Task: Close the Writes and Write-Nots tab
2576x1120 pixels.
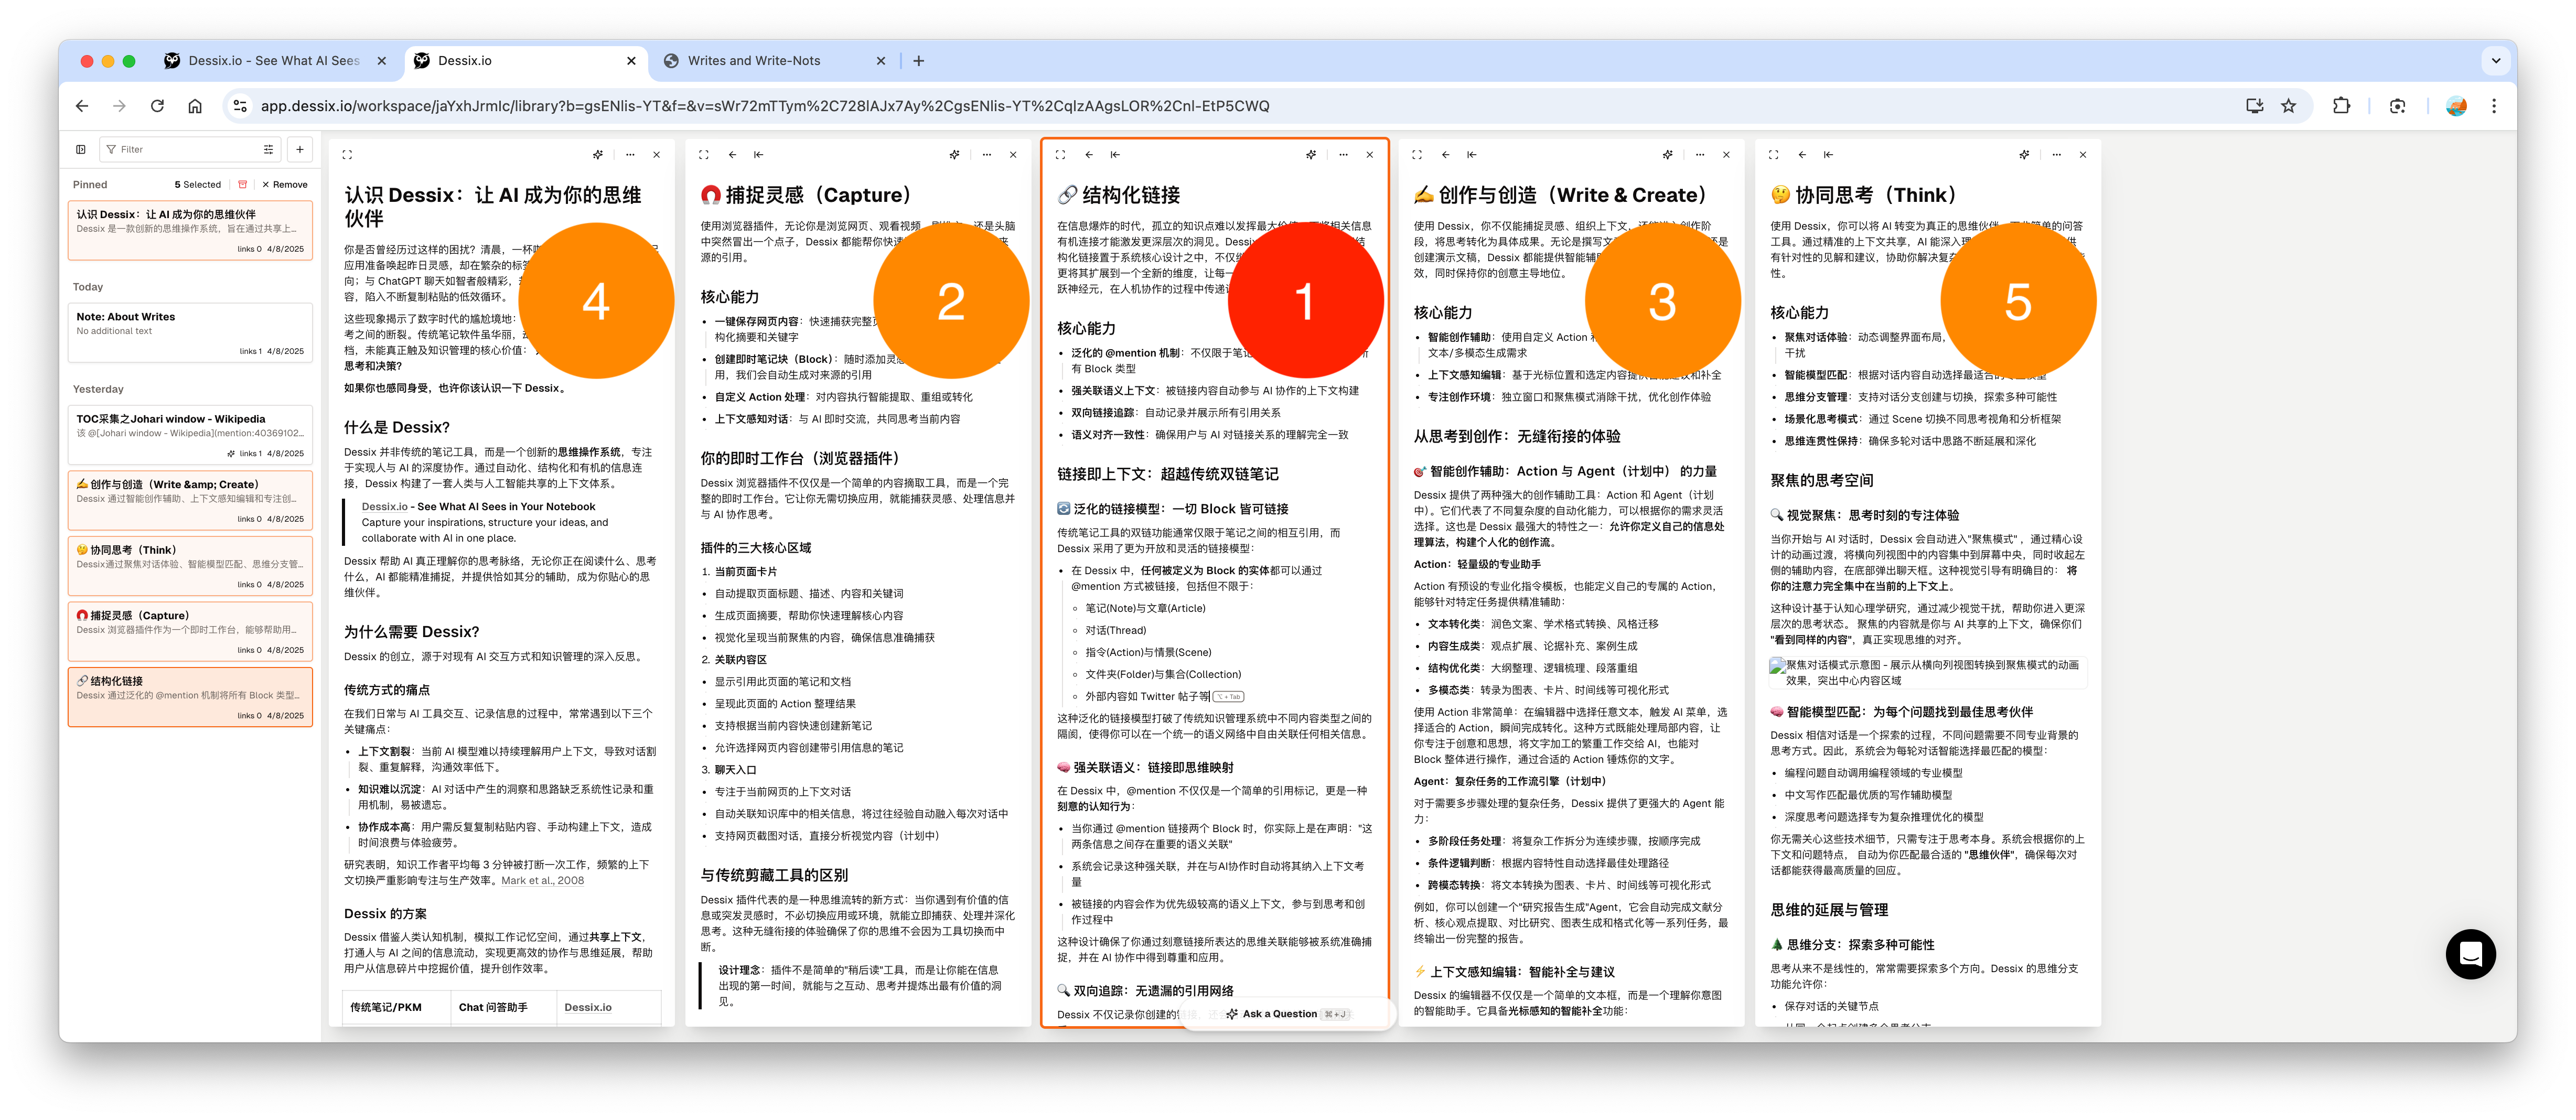Action: pyautogui.click(x=880, y=61)
